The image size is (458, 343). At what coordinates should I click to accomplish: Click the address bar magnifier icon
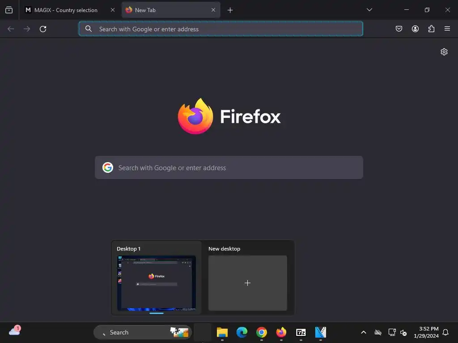[89, 29]
